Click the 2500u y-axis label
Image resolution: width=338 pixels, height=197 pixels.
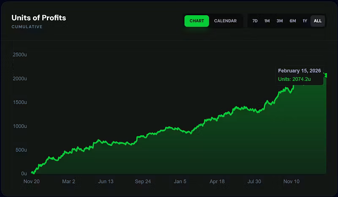tap(20, 55)
